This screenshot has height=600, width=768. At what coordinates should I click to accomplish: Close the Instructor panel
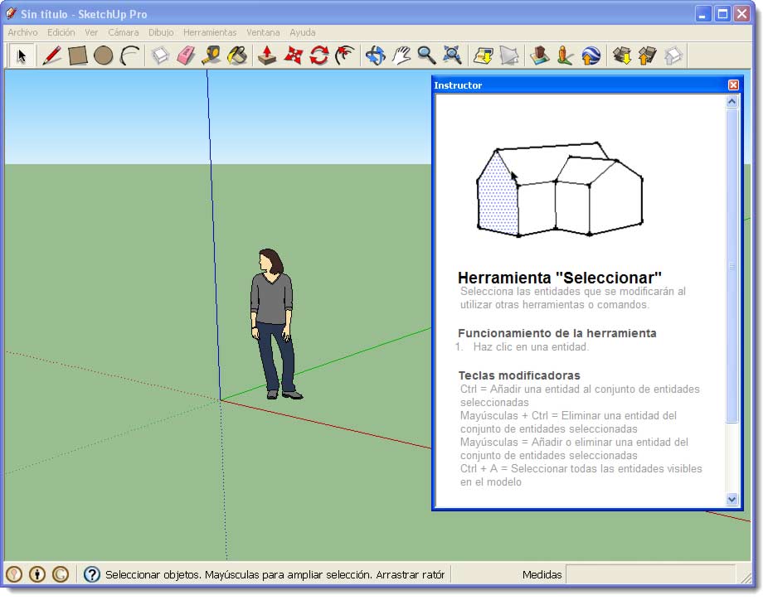[733, 85]
